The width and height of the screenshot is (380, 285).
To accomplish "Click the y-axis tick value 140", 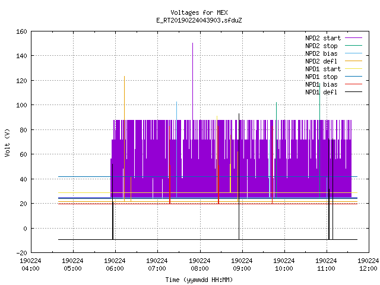I will [x=21, y=56].
